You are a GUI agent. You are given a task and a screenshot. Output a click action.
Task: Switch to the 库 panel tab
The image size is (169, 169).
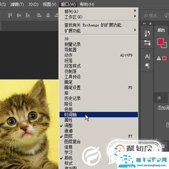[159, 98]
